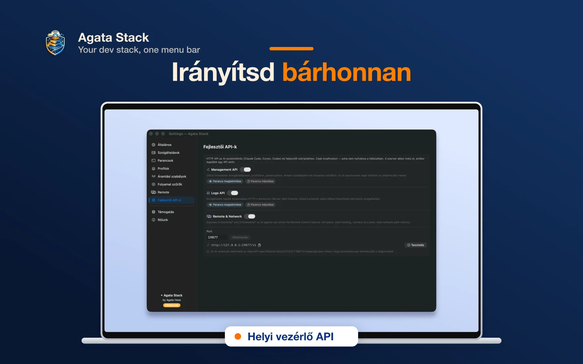Click the Áramlási szabályok antenna icon
This screenshot has width=583, height=364.
(153, 177)
